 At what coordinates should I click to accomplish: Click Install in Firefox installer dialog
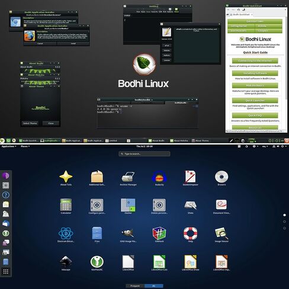pyautogui.click(x=73, y=43)
